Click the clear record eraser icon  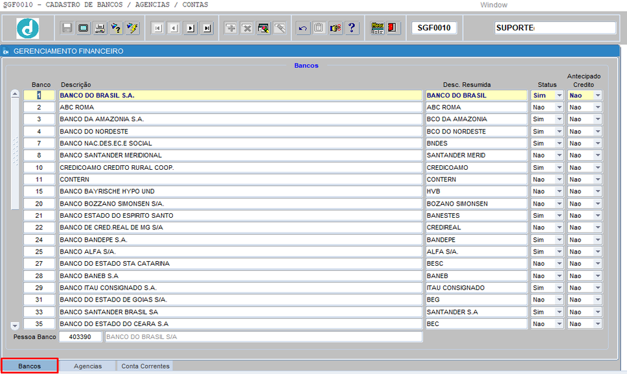click(x=264, y=28)
